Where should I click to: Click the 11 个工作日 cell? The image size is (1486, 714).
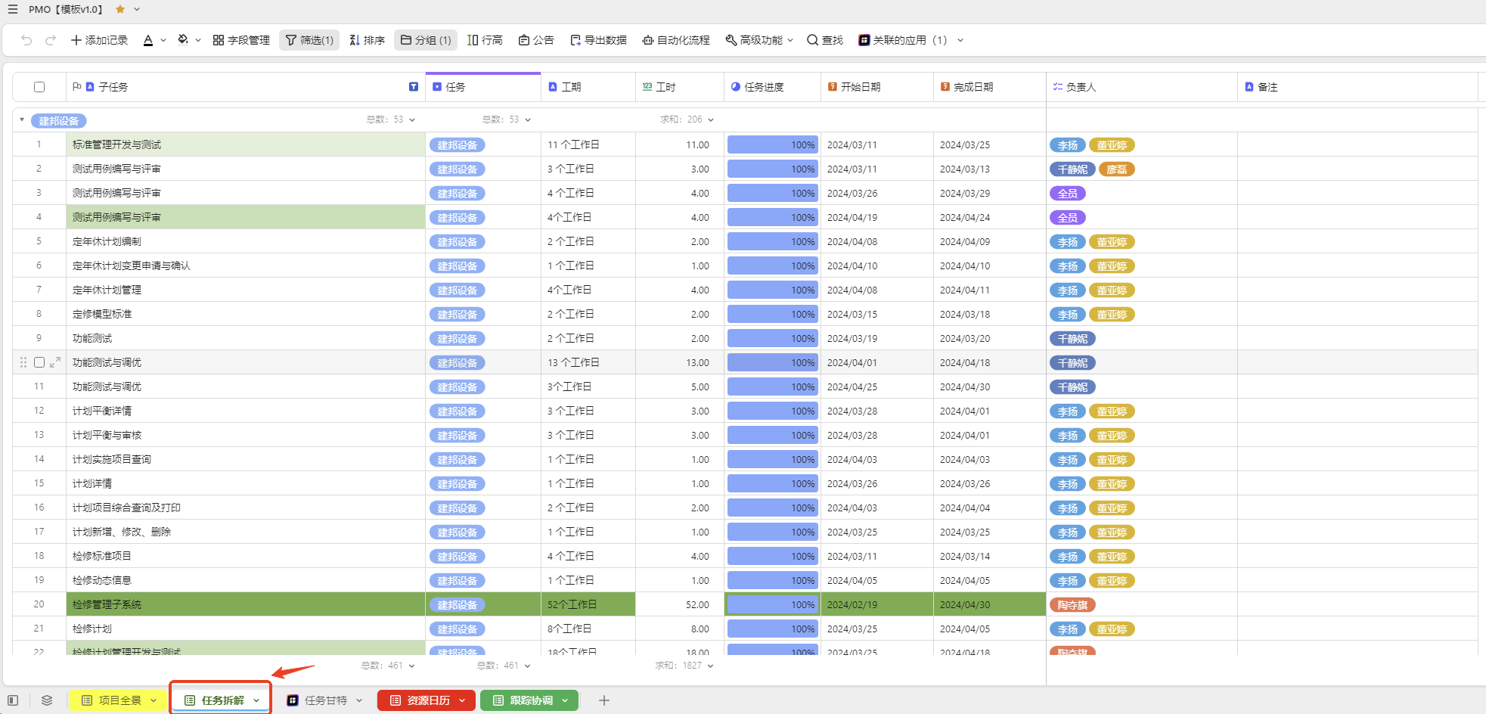[x=588, y=144]
